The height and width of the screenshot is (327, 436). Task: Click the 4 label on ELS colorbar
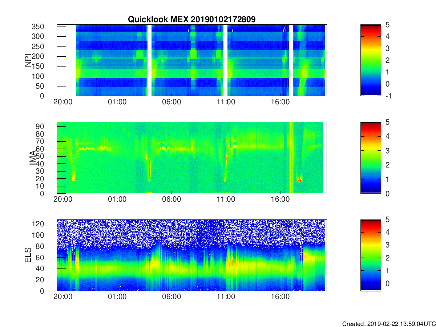pos(388,232)
